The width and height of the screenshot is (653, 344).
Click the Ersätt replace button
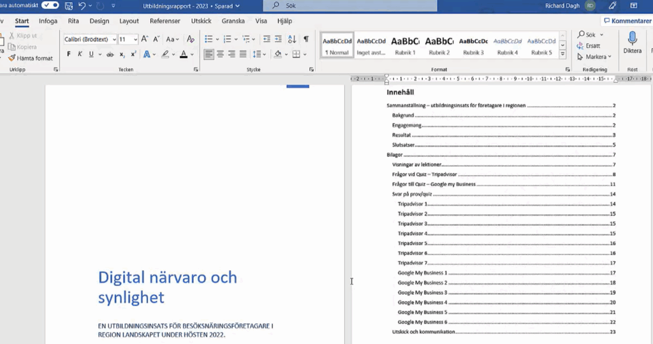[x=589, y=46]
